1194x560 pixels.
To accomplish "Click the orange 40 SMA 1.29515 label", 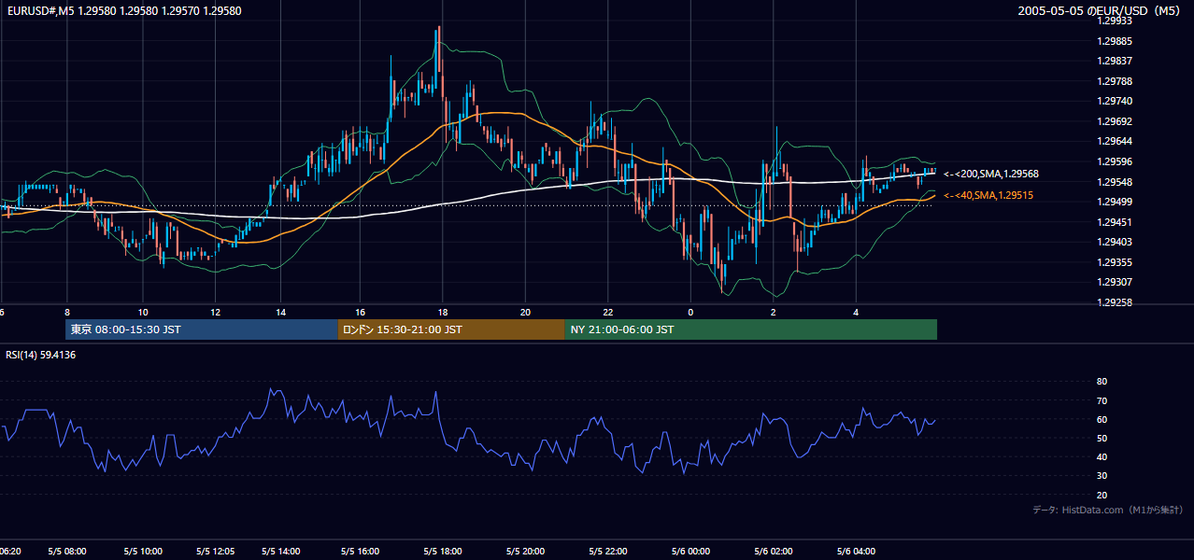I will point(988,195).
